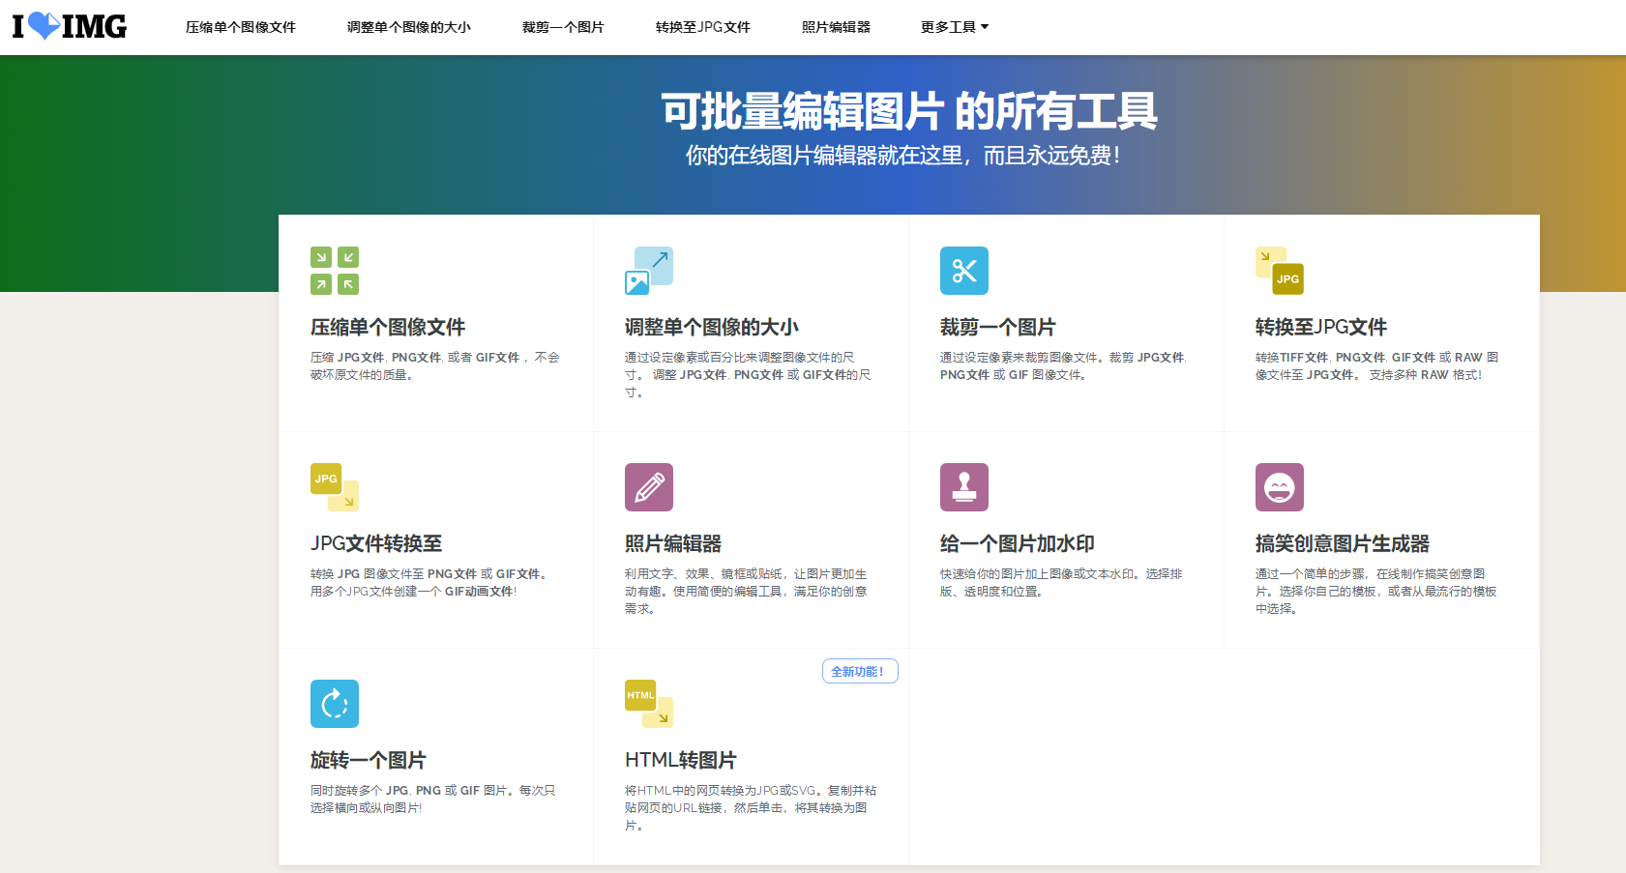Click the green compress image arrows icon

pyautogui.click(x=334, y=271)
